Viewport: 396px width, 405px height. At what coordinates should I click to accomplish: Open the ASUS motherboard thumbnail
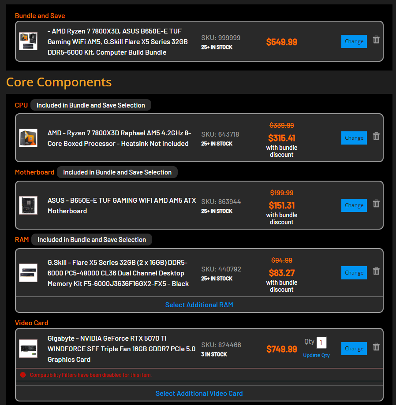tap(28, 205)
